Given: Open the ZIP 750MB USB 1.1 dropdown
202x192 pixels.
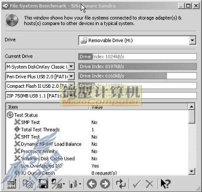Looking at the screenshot, I should tap(71, 96).
